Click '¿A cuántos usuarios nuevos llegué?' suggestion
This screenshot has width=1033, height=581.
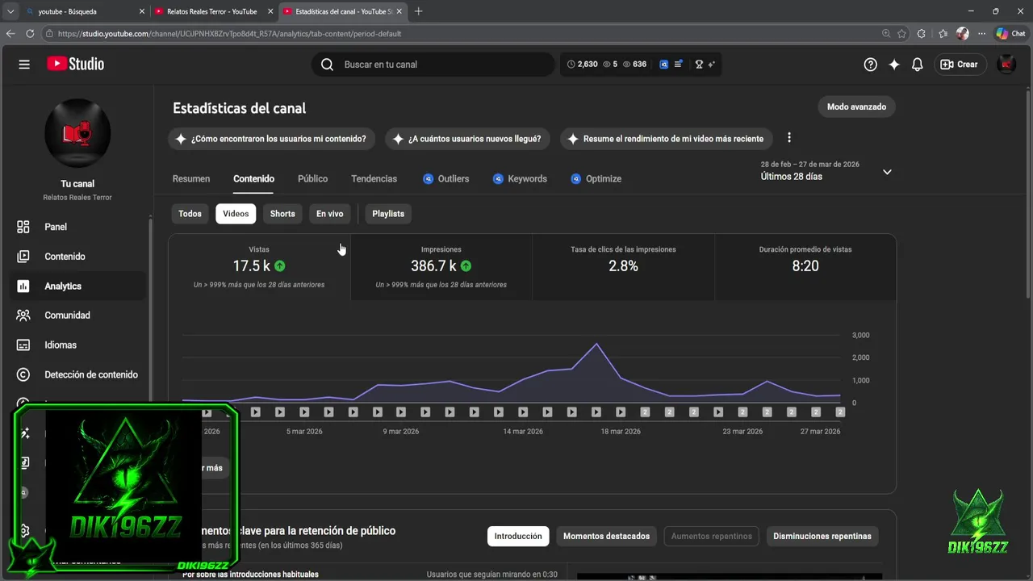[467, 139]
